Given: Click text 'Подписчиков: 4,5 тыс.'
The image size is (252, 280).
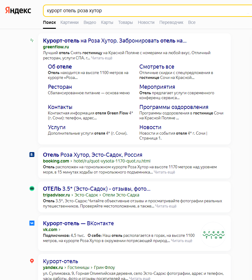Looking at the screenshot, I should tap(64, 236).
